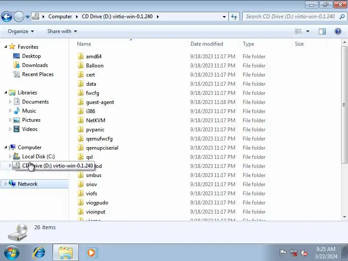Select Network in the navigation pane
Image resolution: width=348 pixels, height=261 pixels.
click(x=27, y=184)
